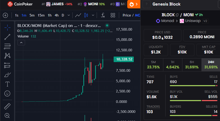Activate the zoom in tool
Image resolution: width=220 pixels, height=121 pixels.
(x=7, y=116)
